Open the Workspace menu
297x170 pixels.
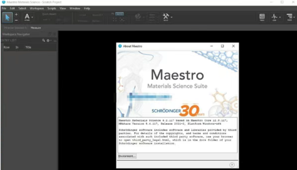(37, 8)
